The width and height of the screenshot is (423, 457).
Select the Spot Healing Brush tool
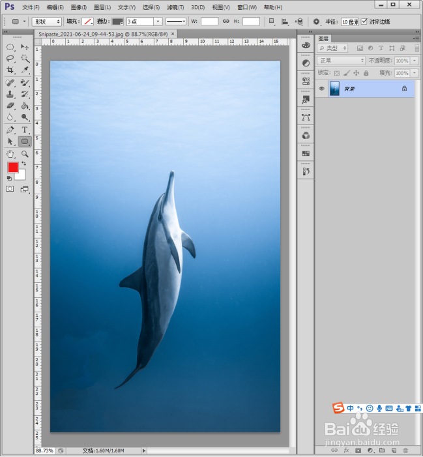(10, 83)
